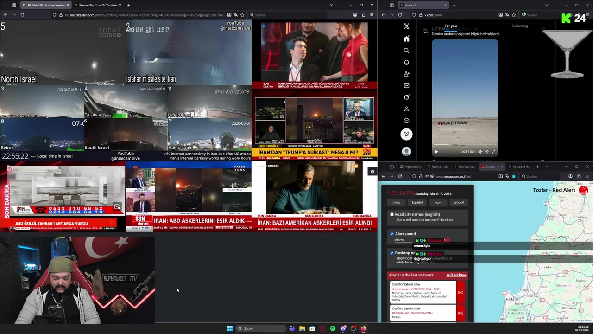This screenshot has width=593, height=334.
Task: Click the X video progress bar
Action: coord(465,145)
